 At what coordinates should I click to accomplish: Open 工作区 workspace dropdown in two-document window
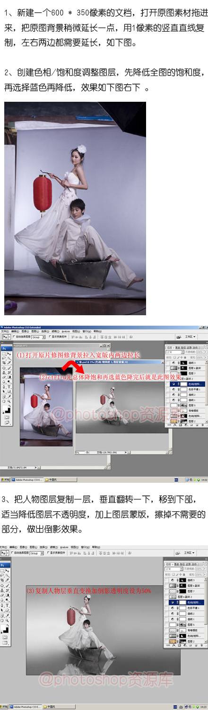click(190, 337)
